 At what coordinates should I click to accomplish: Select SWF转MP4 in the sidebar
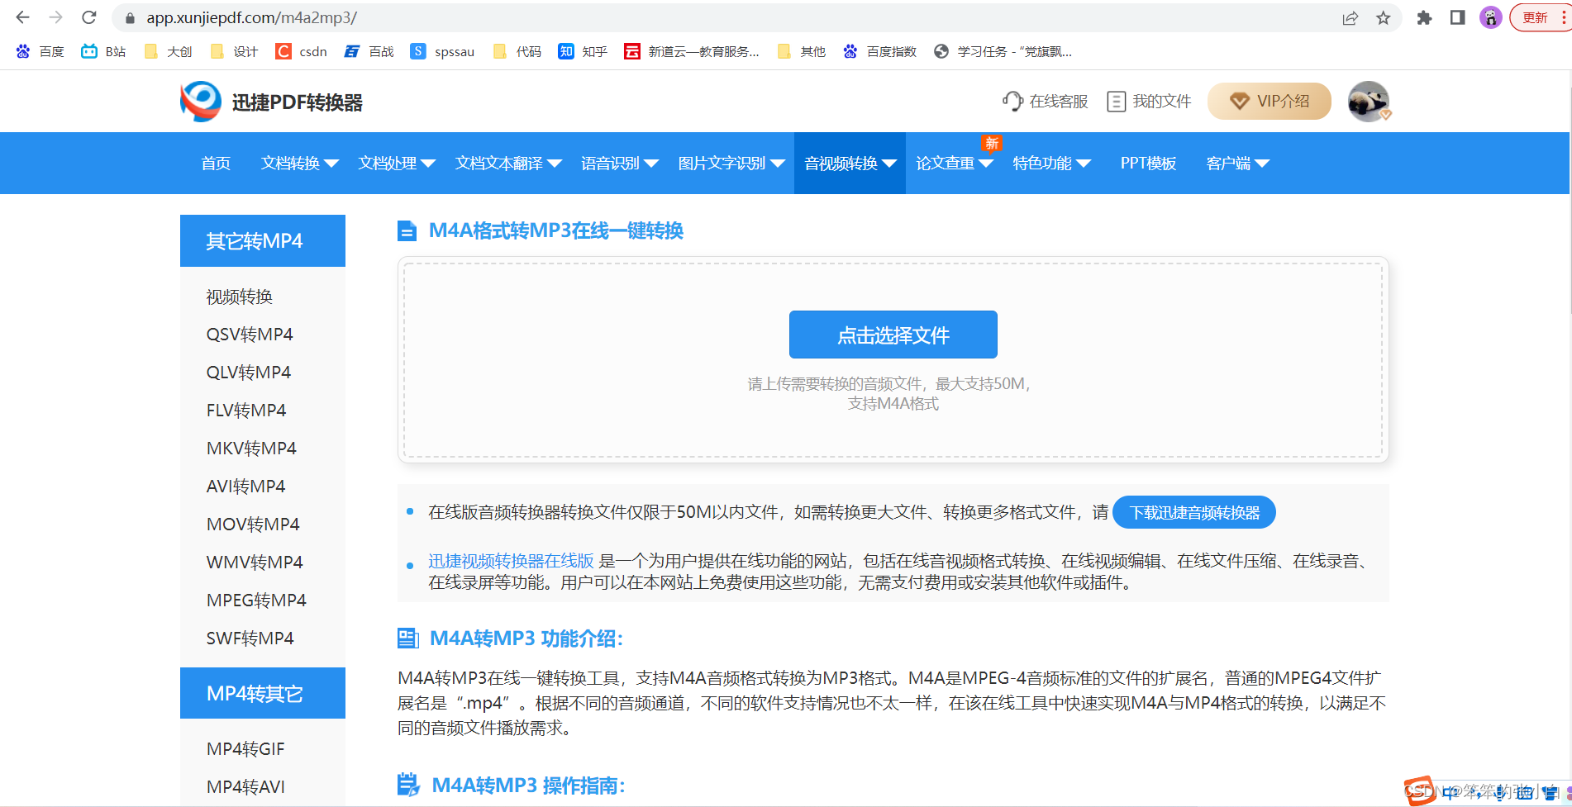pos(250,638)
